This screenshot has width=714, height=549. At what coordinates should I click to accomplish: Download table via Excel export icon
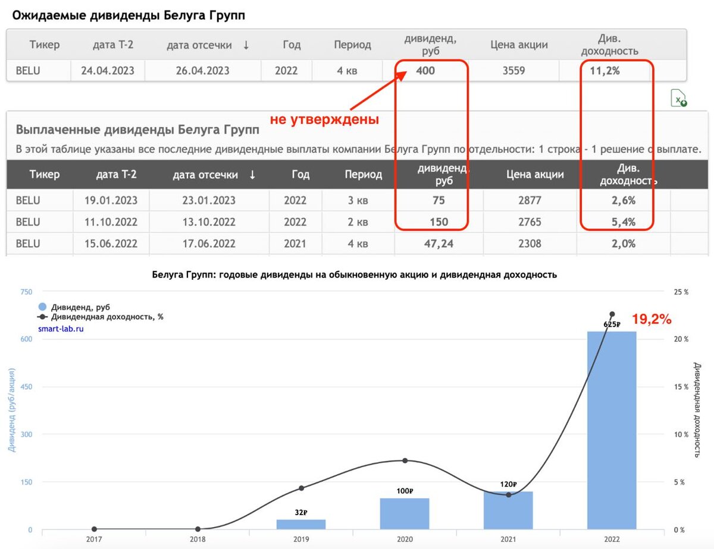point(679,98)
